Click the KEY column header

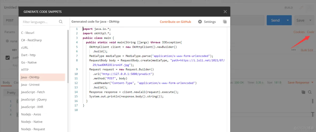click(14, 50)
